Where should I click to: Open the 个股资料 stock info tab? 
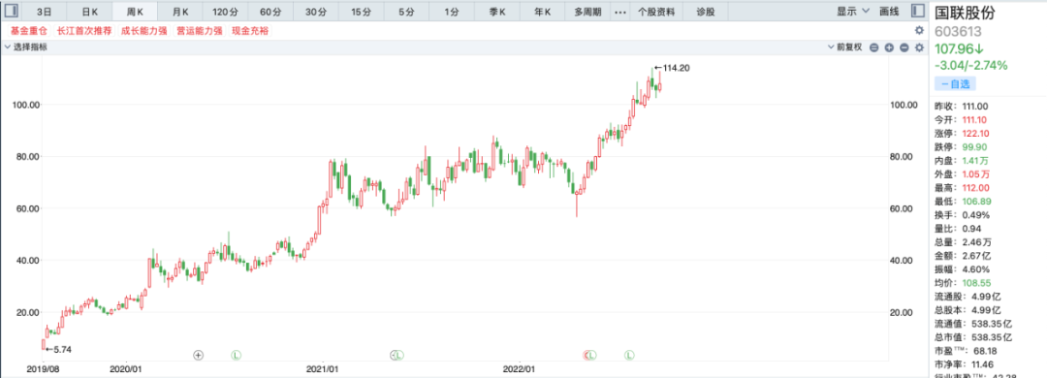coord(656,12)
